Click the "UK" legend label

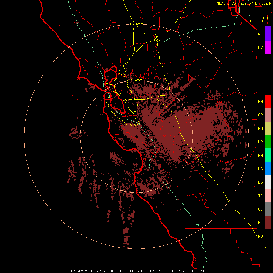coord(260,48)
